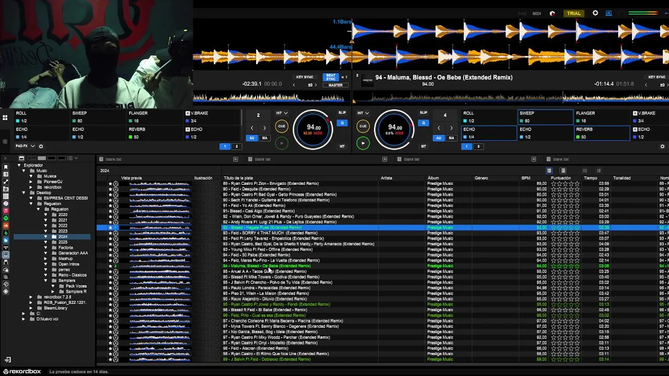
Task: Toggle MT master tempo on deck 1
Action: tap(342, 146)
